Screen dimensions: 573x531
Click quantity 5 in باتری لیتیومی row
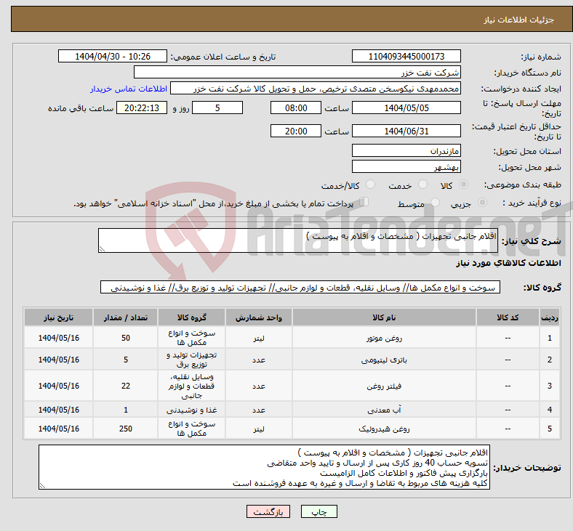click(125, 360)
